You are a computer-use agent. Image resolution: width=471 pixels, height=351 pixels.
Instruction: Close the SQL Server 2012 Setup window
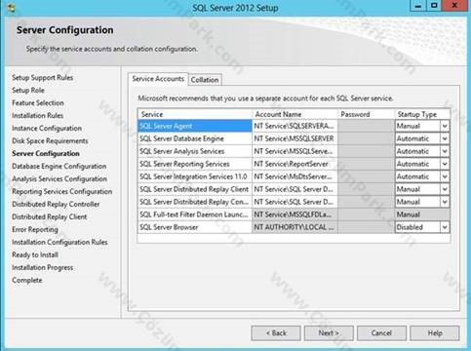[x=454, y=6]
